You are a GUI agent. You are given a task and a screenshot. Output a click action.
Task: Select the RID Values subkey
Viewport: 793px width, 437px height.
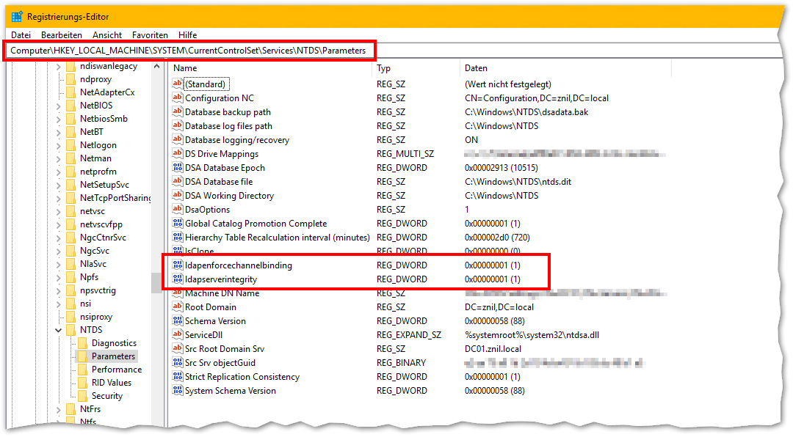112,383
